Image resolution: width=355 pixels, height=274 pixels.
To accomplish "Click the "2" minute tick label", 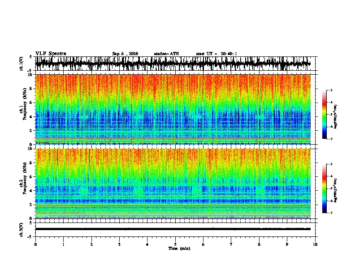I will pyautogui.click(x=91, y=244).
